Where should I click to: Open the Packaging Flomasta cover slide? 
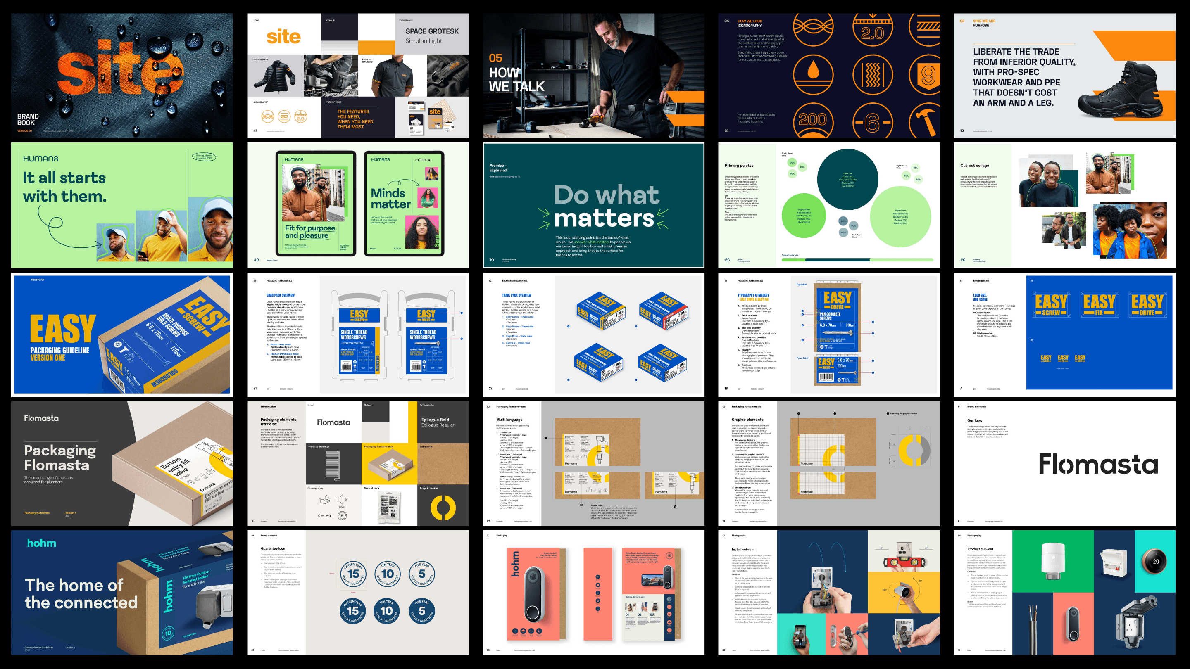click(122, 463)
